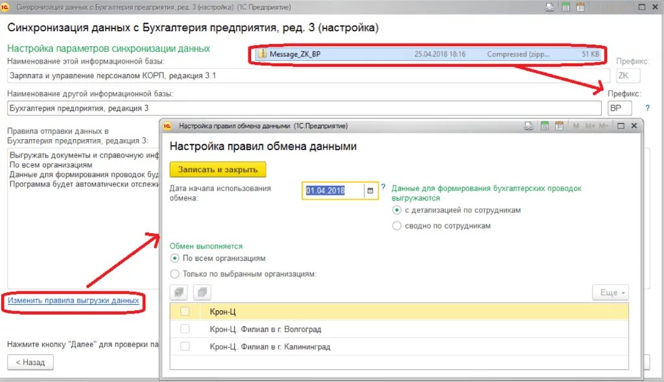Click the print icon in the exchange rules dialog title bar
Viewport: 664px width, 382px height.
[x=528, y=126]
